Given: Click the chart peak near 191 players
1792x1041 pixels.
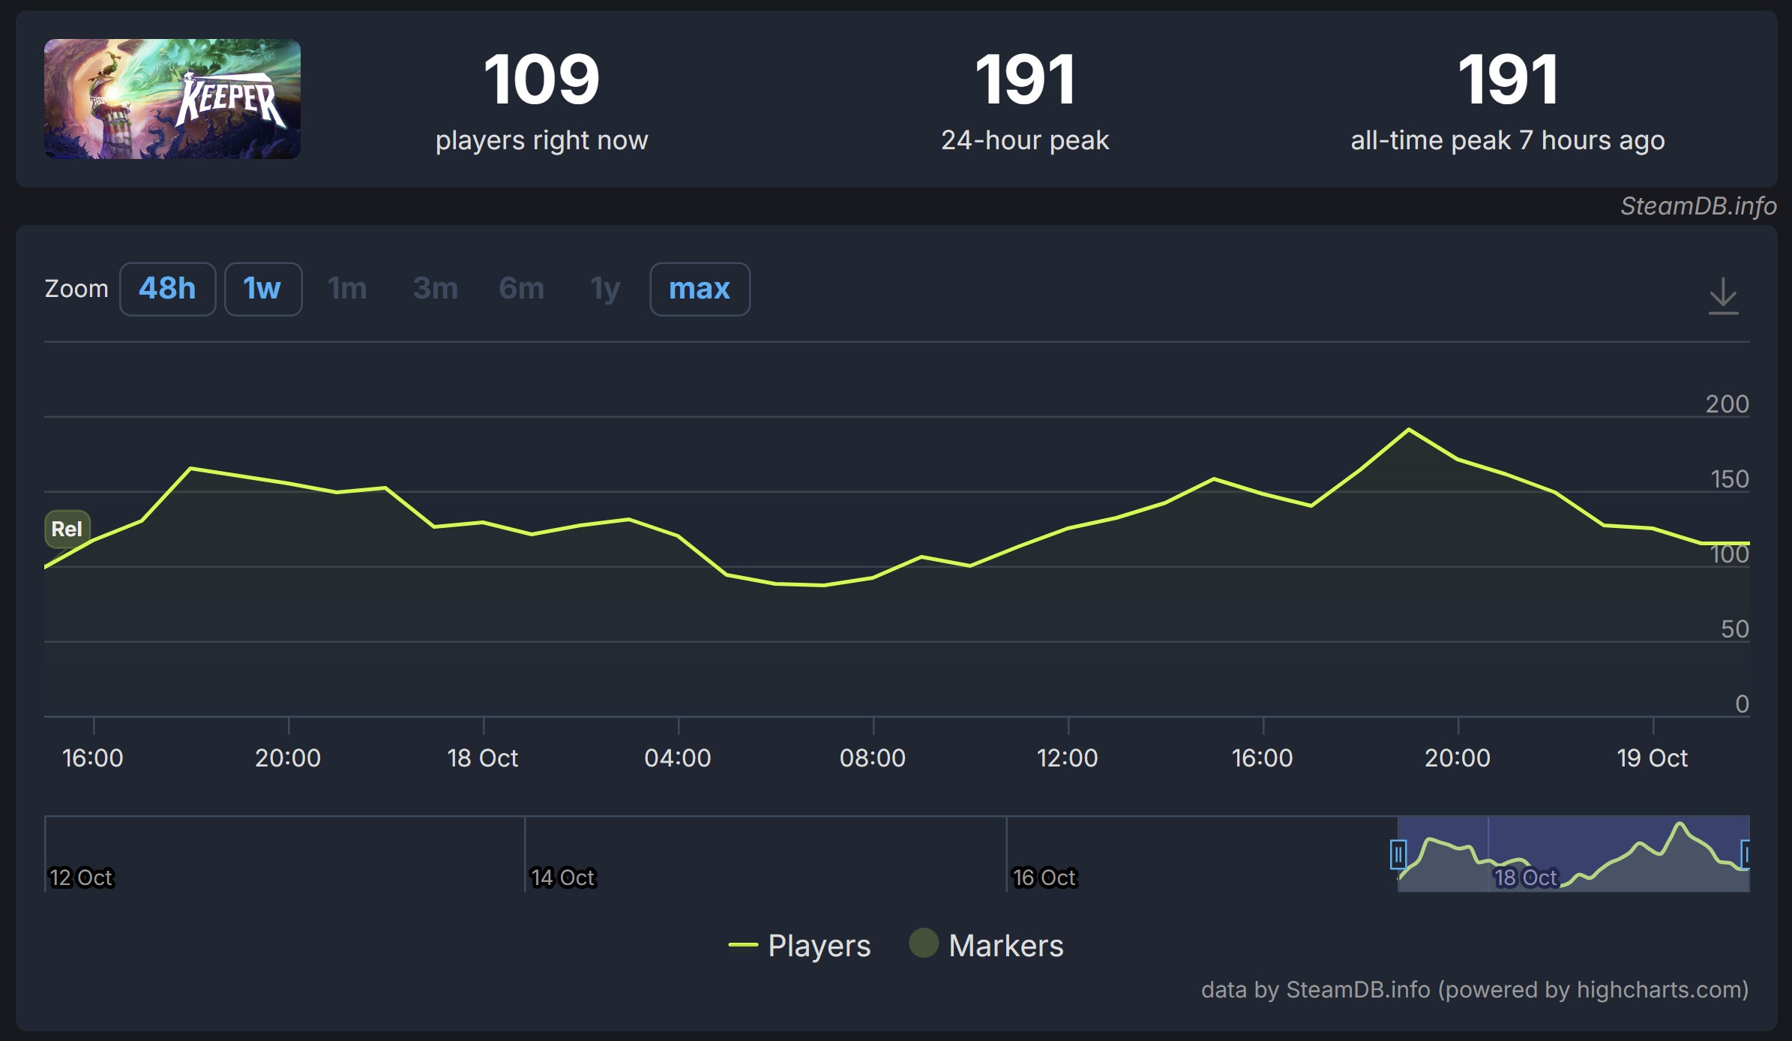Looking at the screenshot, I should tap(1409, 430).
